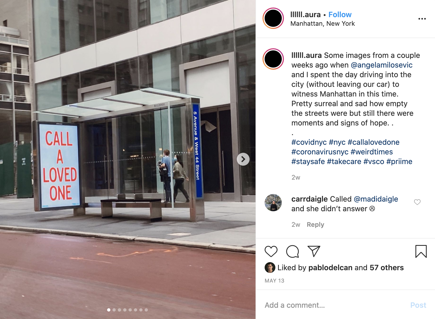Open the @madidaigle mention in comment
The height and width of the screenshot is (319, 435).
pos(376,199)
